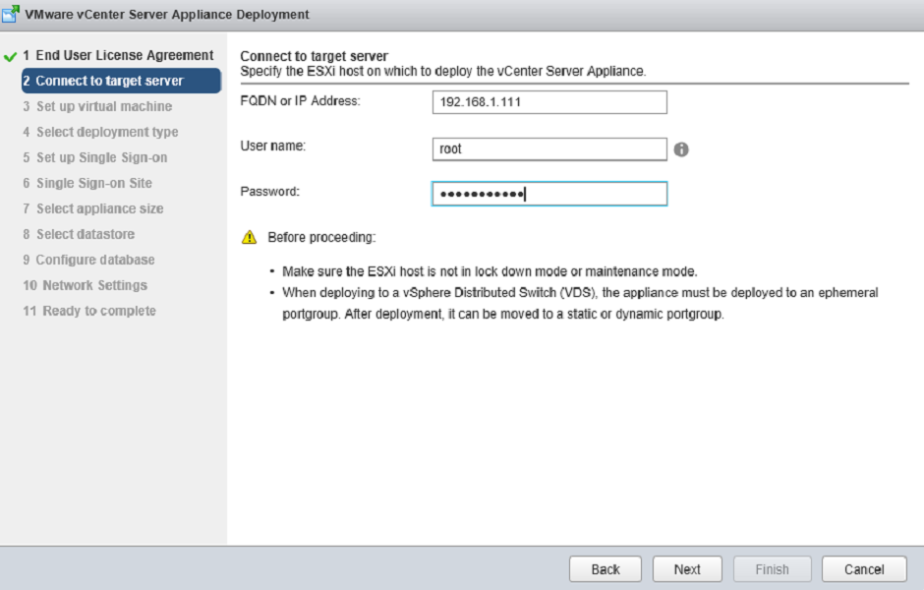Click the disabled Finish button
This screenshot has width=924, height=590.
tap(772, 569)
